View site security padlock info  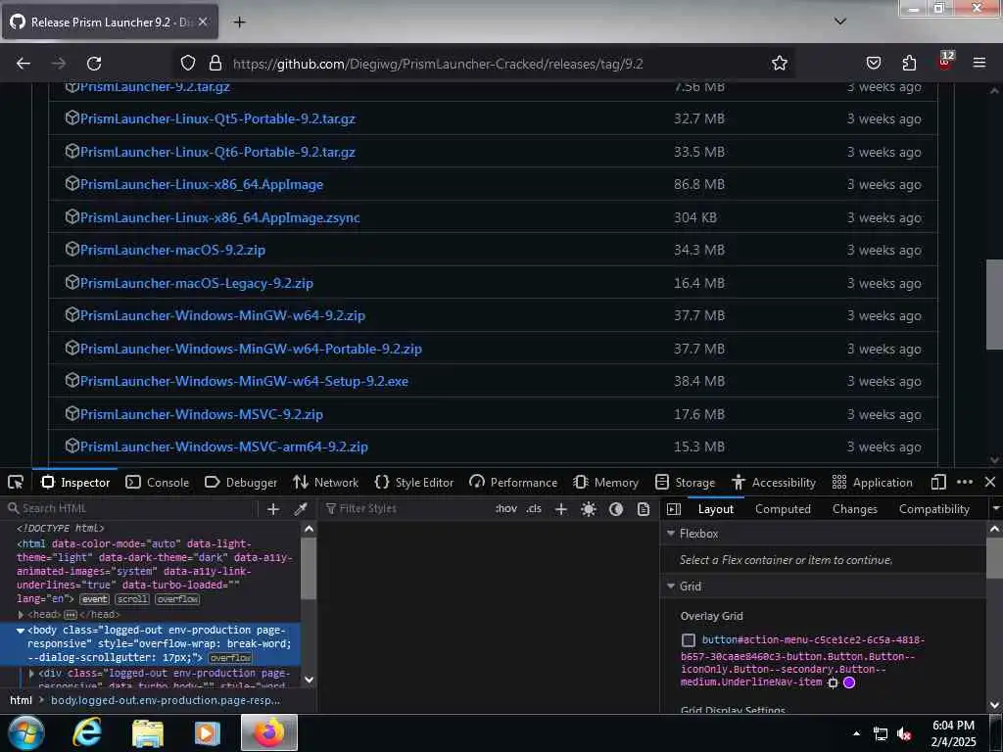tap(215, 64)
